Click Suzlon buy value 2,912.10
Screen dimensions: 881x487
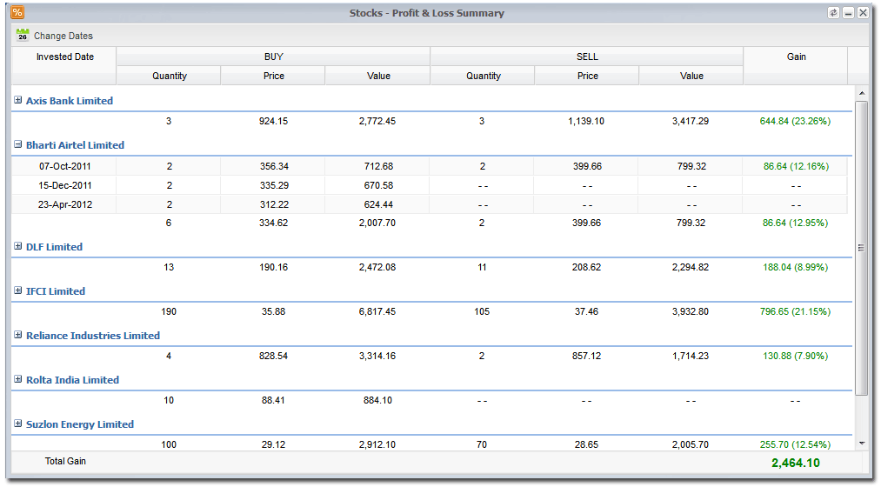tap(377, 444)
